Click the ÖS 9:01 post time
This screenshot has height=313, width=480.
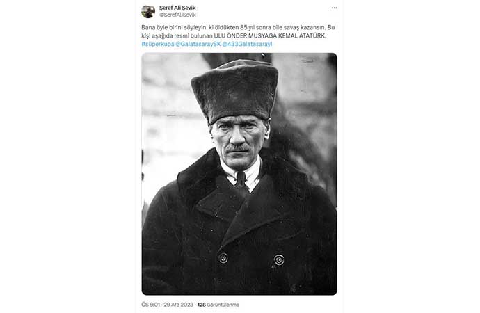coord(151,305)
